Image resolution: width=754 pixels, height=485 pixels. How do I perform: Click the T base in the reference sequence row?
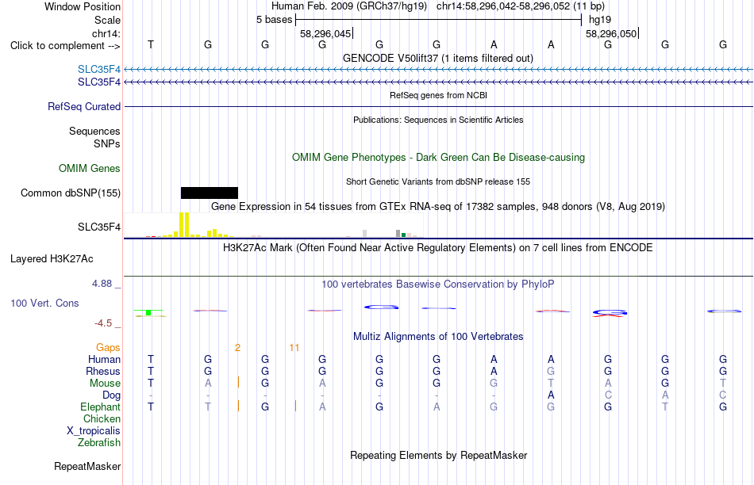pyautogui.click(x=151, y=44)
